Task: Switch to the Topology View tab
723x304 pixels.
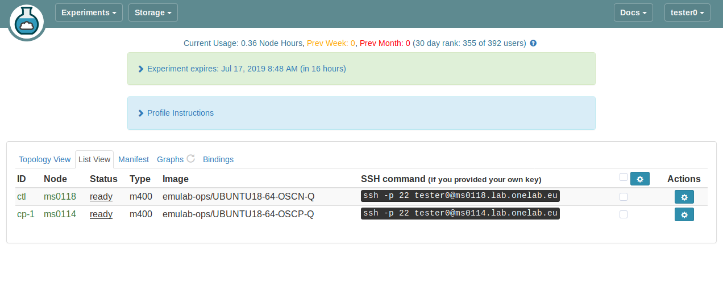Action: coord(45,159)
